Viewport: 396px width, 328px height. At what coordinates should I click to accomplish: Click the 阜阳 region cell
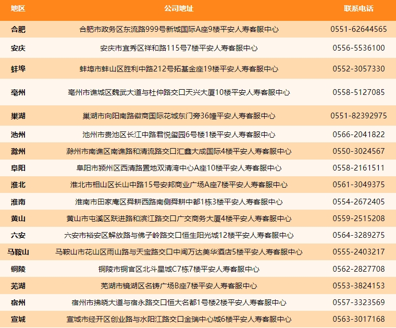(18, 168)
